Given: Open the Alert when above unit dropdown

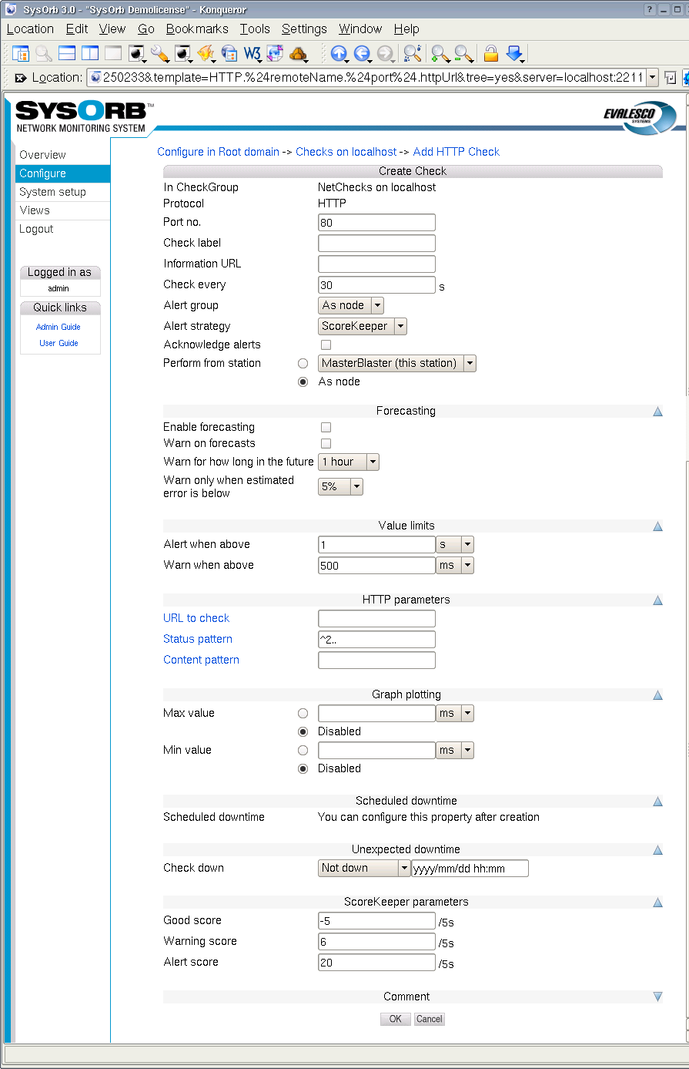Looking at the screenshot, I should coord(455,545).
